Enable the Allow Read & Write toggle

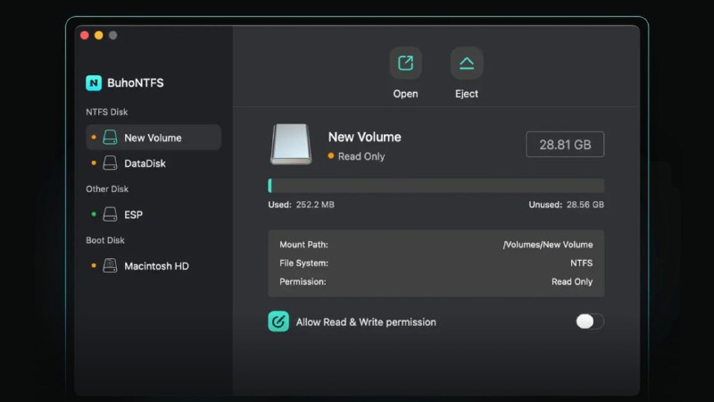click(x=589, y=322)
